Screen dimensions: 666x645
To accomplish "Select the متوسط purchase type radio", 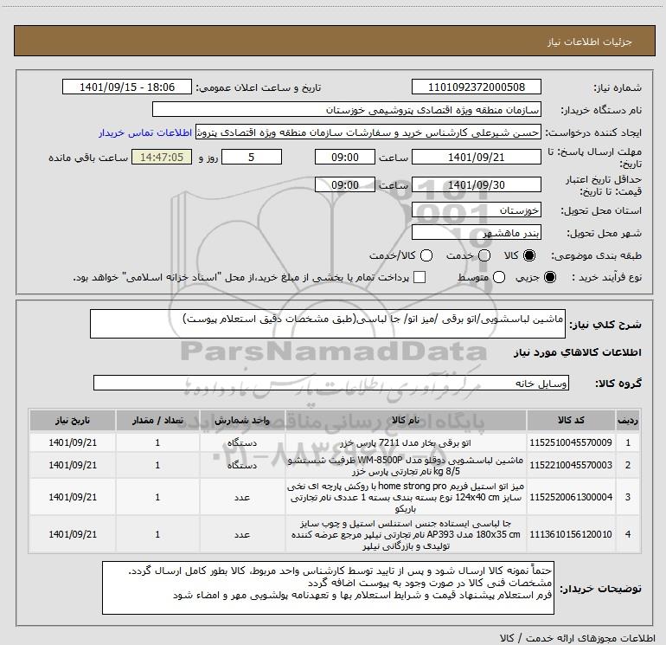I will [x=499, y=277].
